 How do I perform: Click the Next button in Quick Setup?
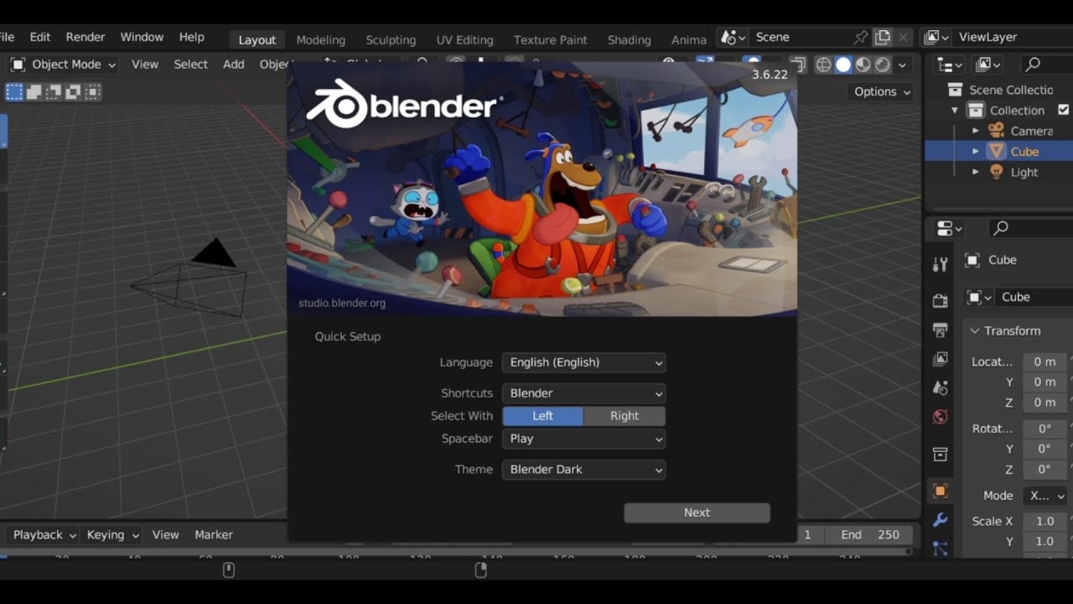pos(697,513)
